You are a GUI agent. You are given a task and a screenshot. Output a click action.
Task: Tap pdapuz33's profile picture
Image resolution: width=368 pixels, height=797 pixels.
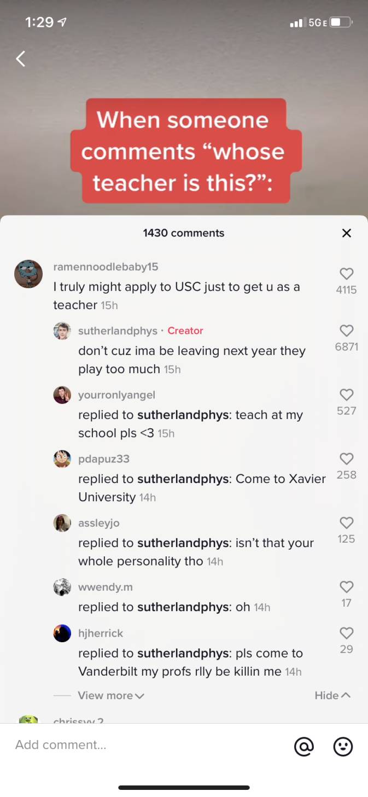pyautogui.click(x=62, y=458)
